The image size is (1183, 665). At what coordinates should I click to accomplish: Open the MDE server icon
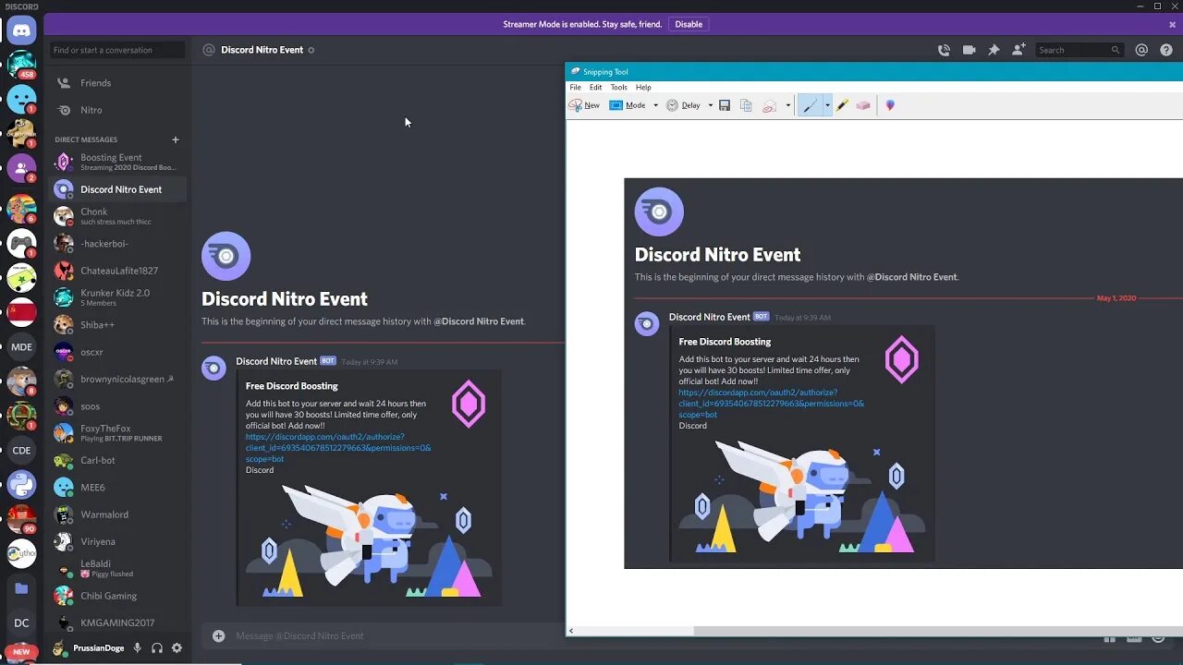pos(21,347)
